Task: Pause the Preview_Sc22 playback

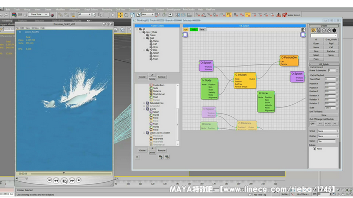Action: click(64, 181)
